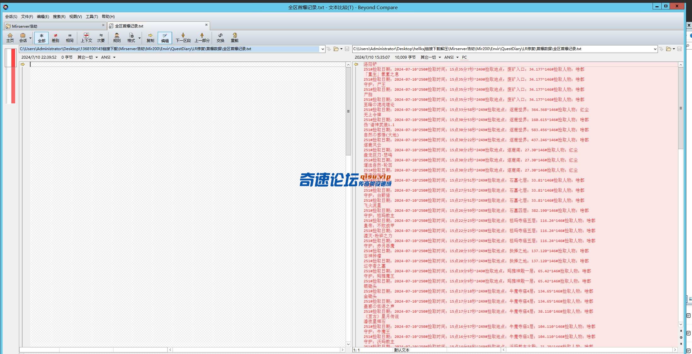The height and width of the screenshot is (354, 692).
Task: Open the 主页 home toolbar icon
Action: pos(10,38)
